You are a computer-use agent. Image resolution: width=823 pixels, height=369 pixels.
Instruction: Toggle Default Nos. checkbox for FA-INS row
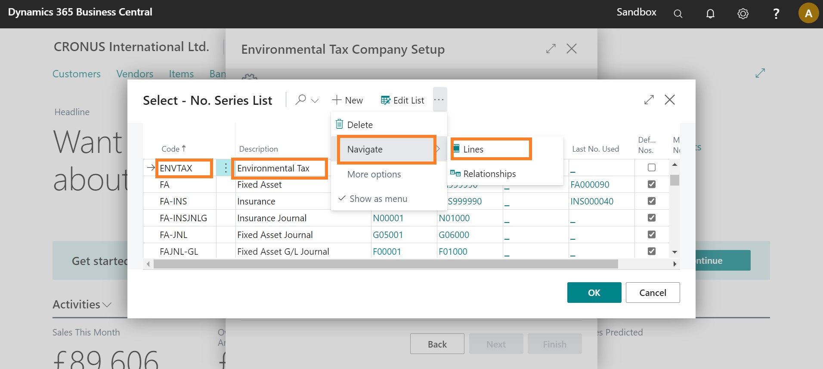pyautogui.click(x=652, y=201)
